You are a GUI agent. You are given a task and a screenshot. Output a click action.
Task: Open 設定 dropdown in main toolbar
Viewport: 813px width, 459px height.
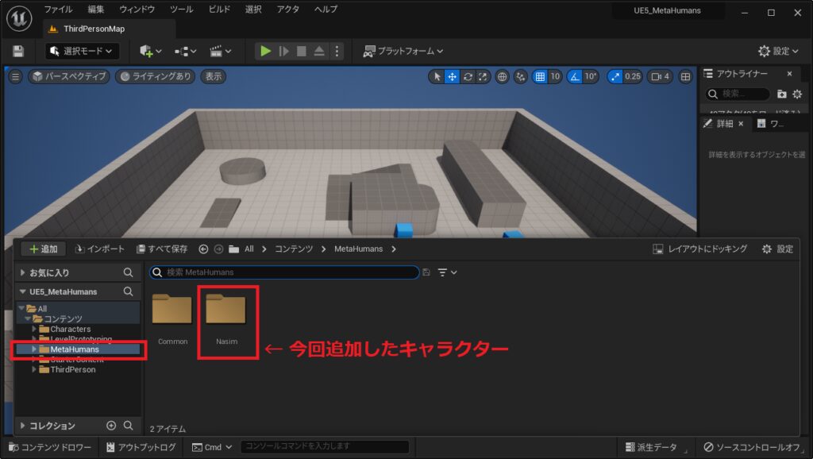click(778, 51)
